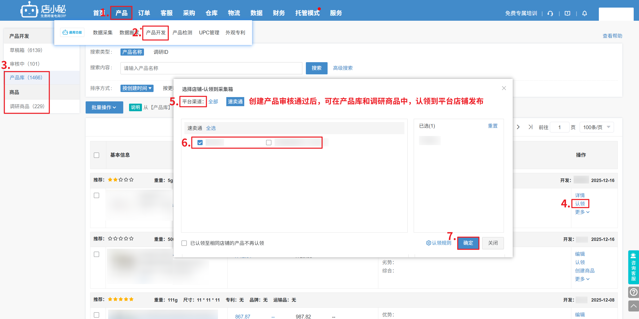The image size is (639, 319).
Task: Toggle the select-all checkbox beside 基本信息
Action: coord(96,155)
